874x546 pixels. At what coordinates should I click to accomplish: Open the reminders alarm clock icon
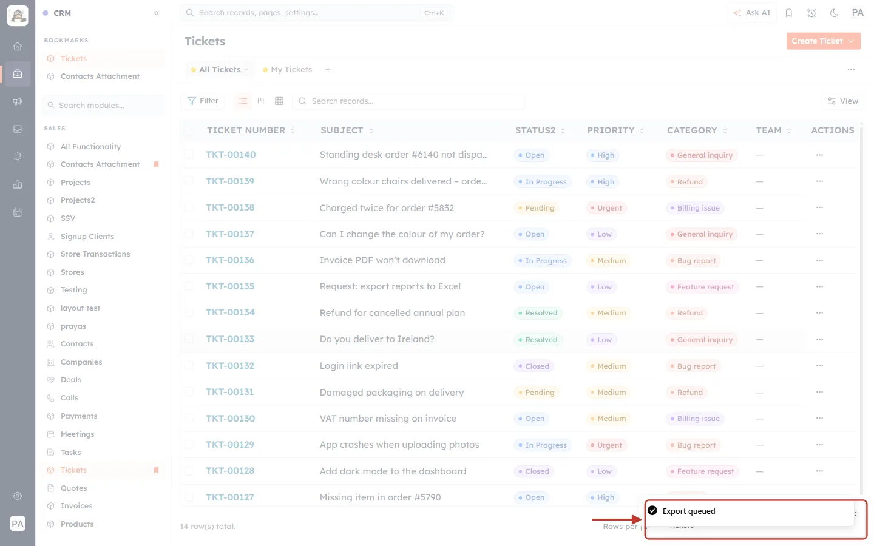pos(811,13)
